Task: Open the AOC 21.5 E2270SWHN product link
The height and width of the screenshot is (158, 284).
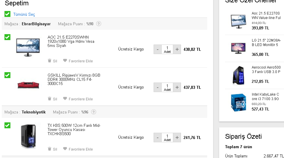Action: pos(71,41)
